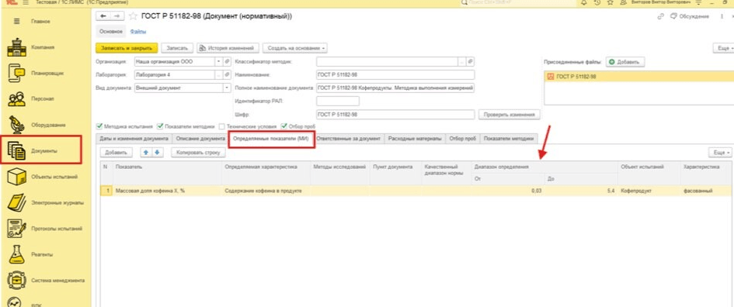Open the Протоколы испытаний icon
This screenshot has width=734, height=307.
[x=17, y=229]
